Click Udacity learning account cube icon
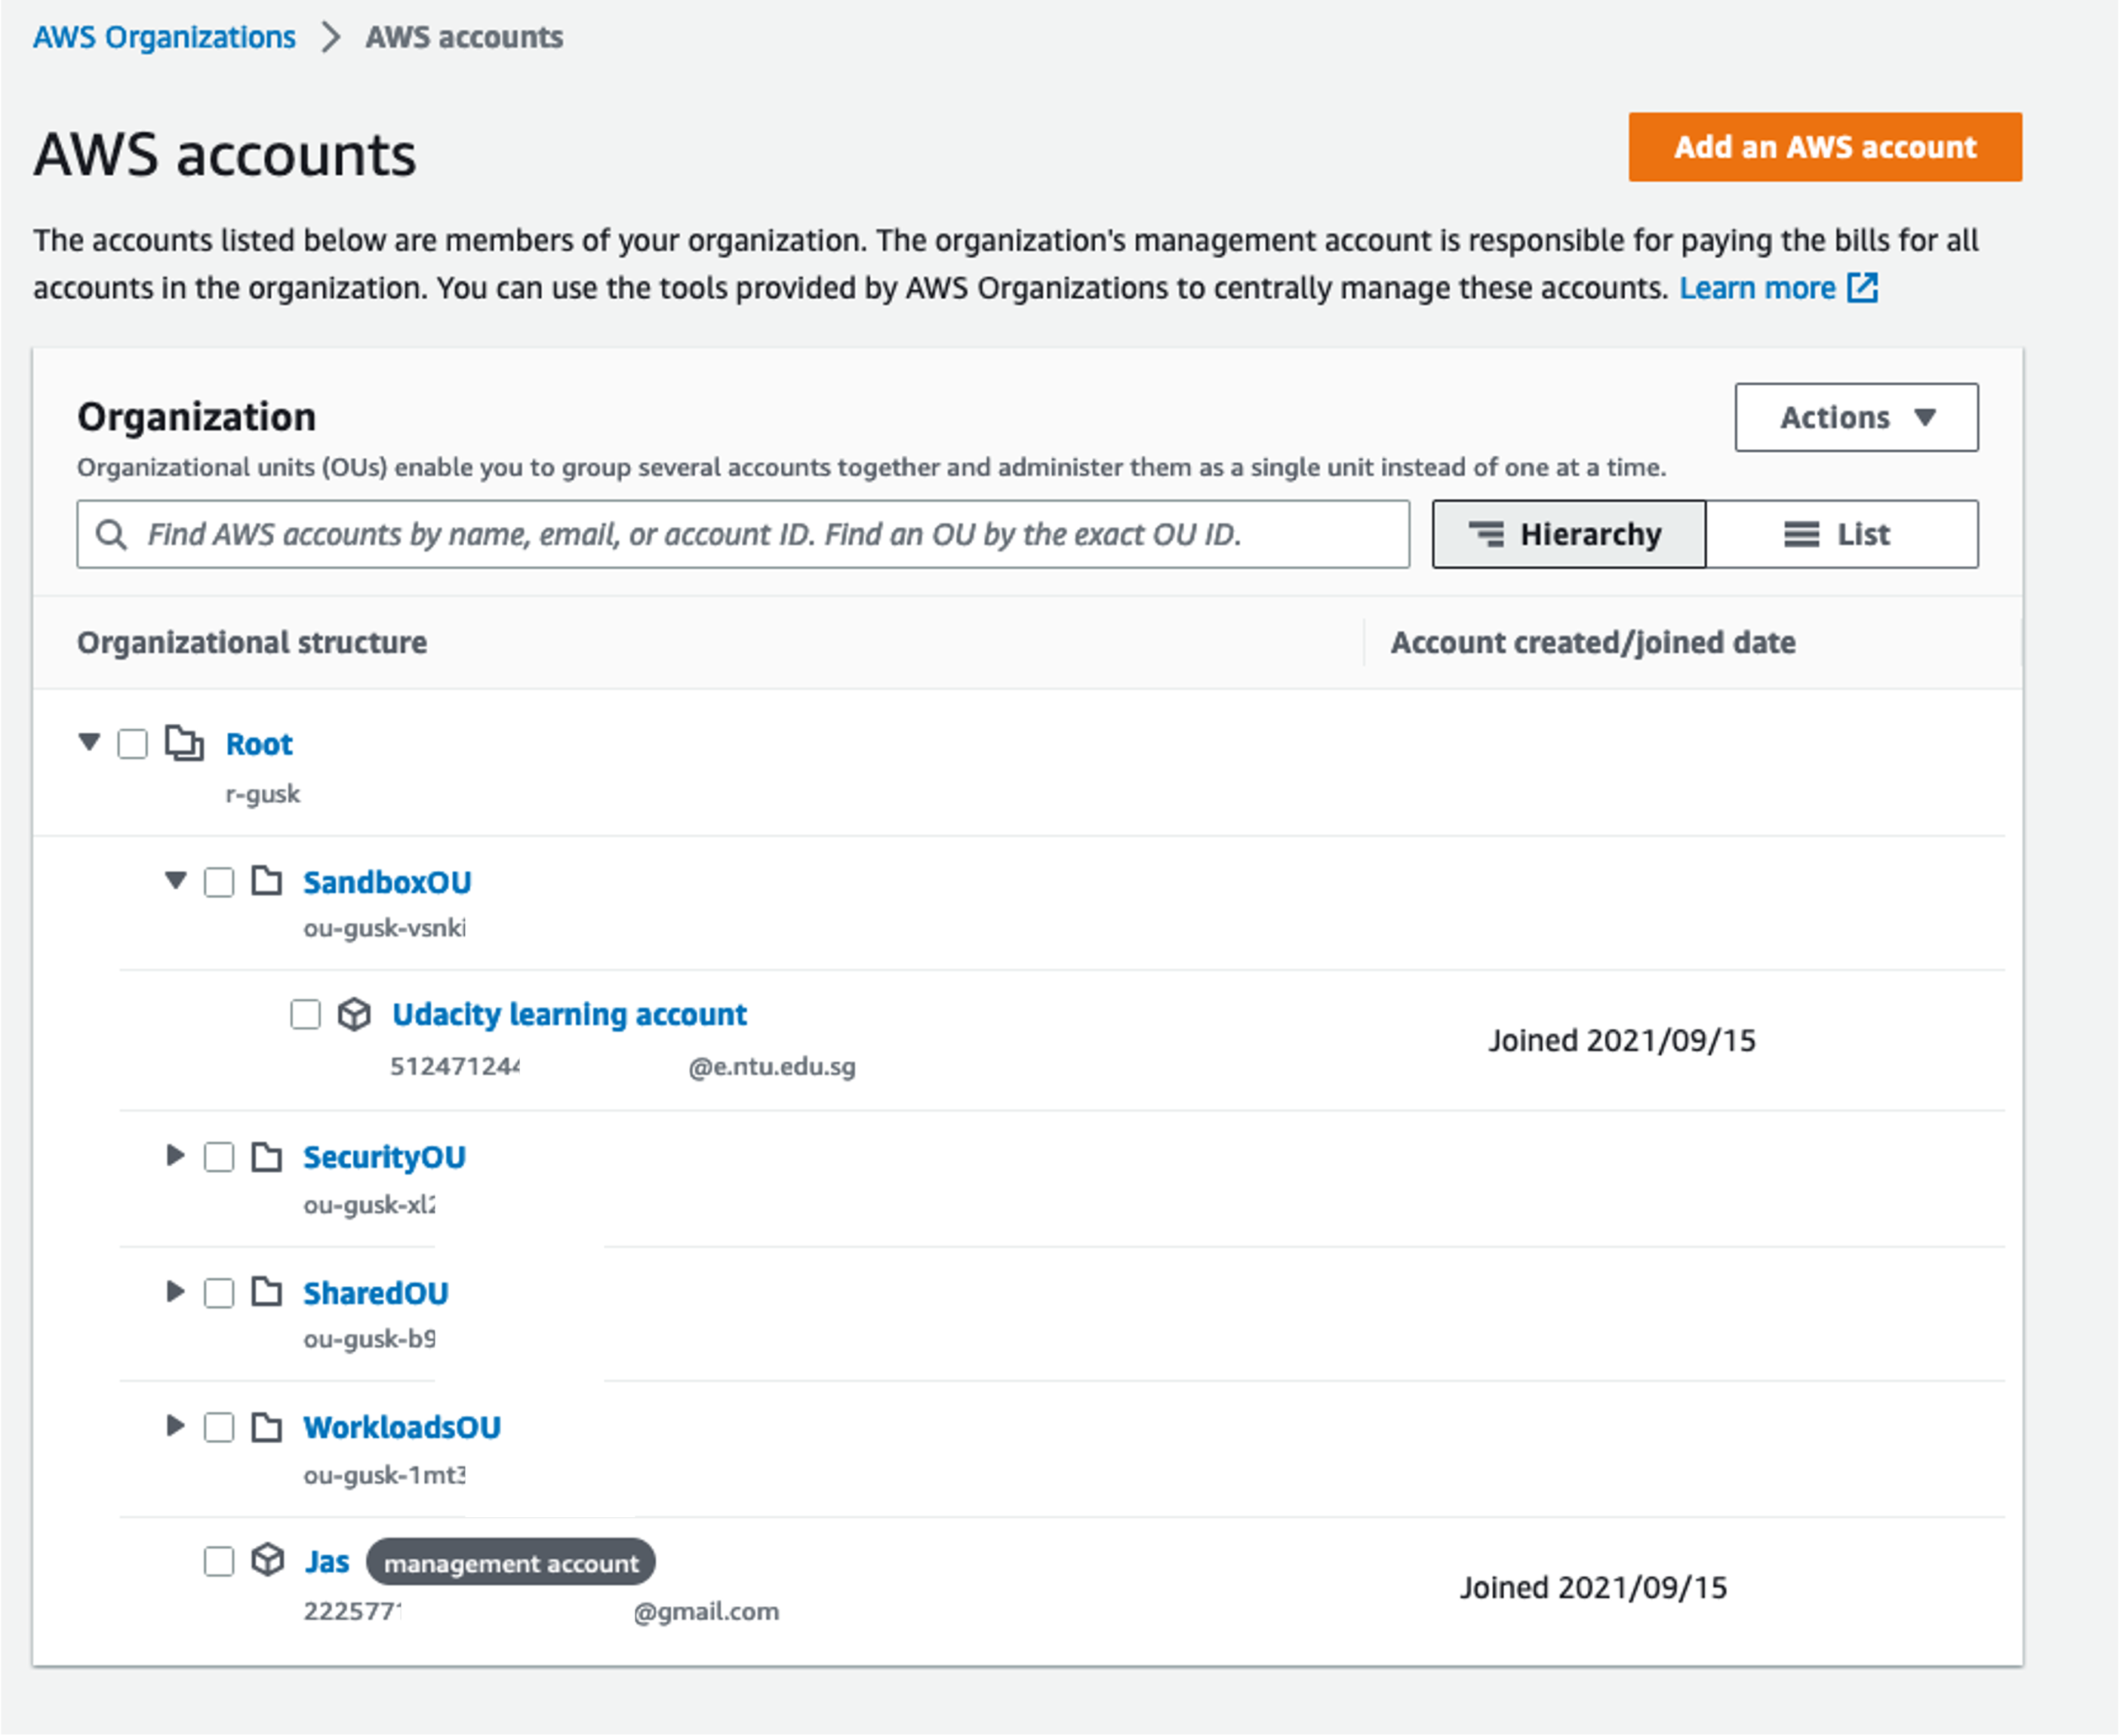 (x=354, y=1014)
